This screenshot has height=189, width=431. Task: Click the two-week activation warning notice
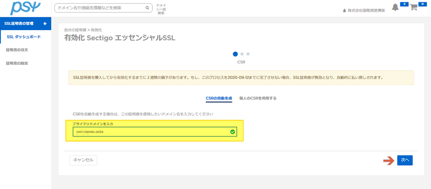click(x=241, y=77)
